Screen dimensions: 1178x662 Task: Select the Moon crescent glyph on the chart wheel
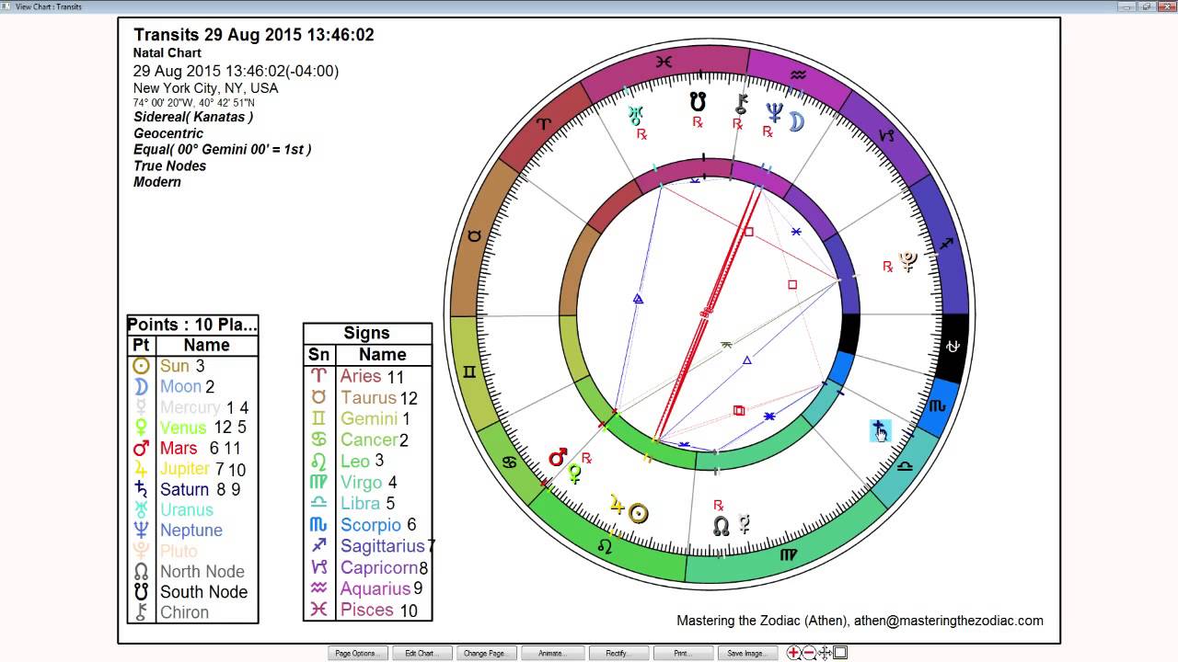[x=796, y=122]
